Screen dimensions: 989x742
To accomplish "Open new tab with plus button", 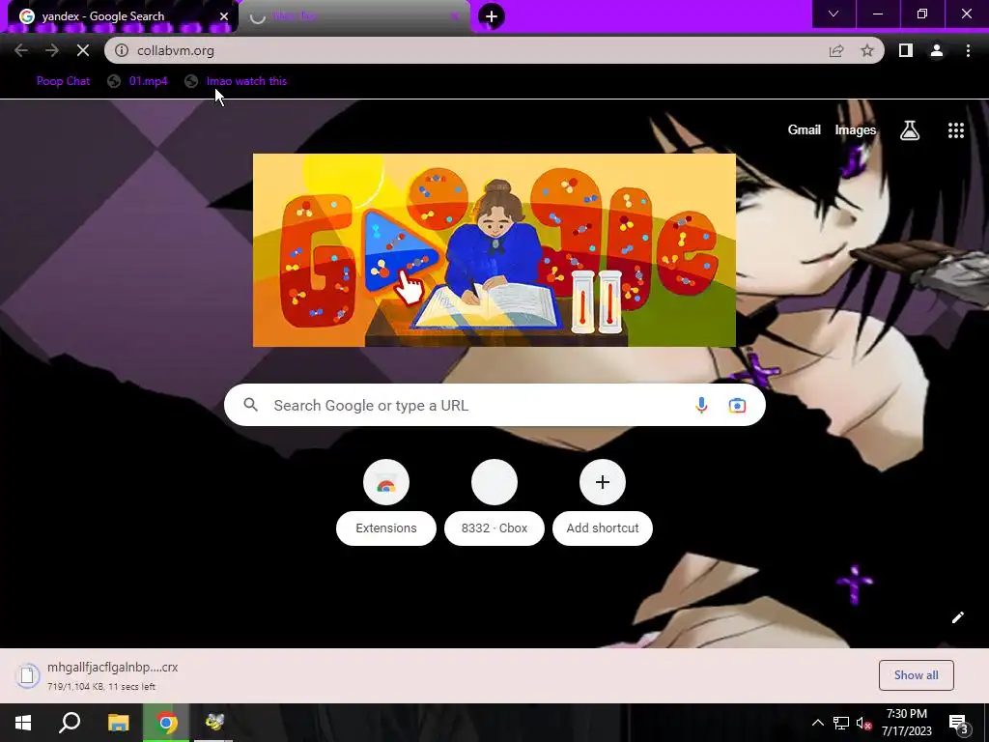I will click(x=492, y=16).
